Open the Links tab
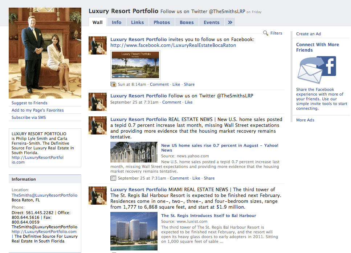Image resolution: width=351 pixels, height=253 pixels. coord(138,22)
